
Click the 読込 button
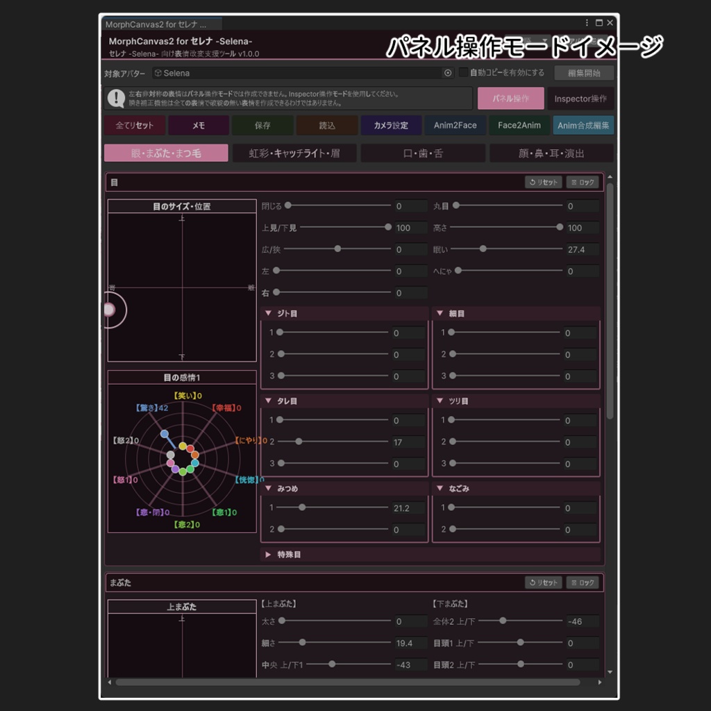(326, 125)
